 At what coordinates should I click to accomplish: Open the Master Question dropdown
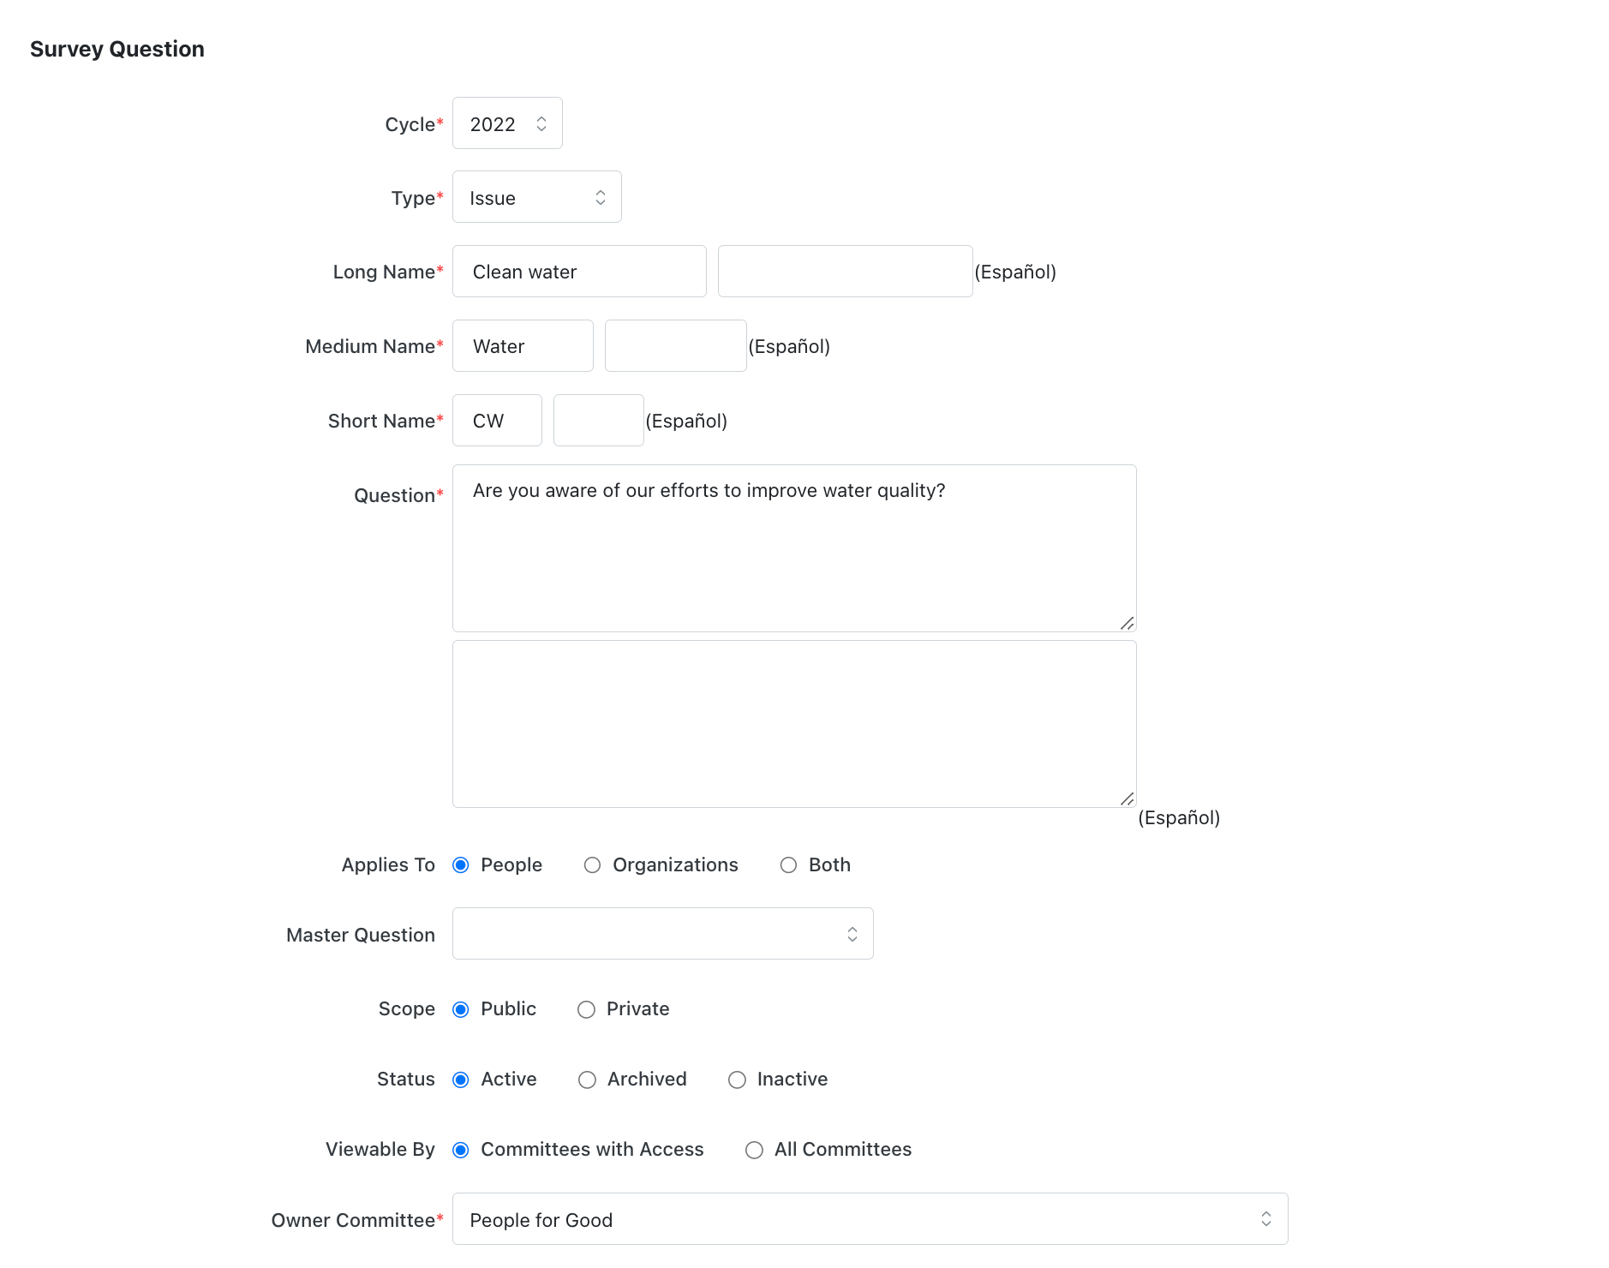661,933
